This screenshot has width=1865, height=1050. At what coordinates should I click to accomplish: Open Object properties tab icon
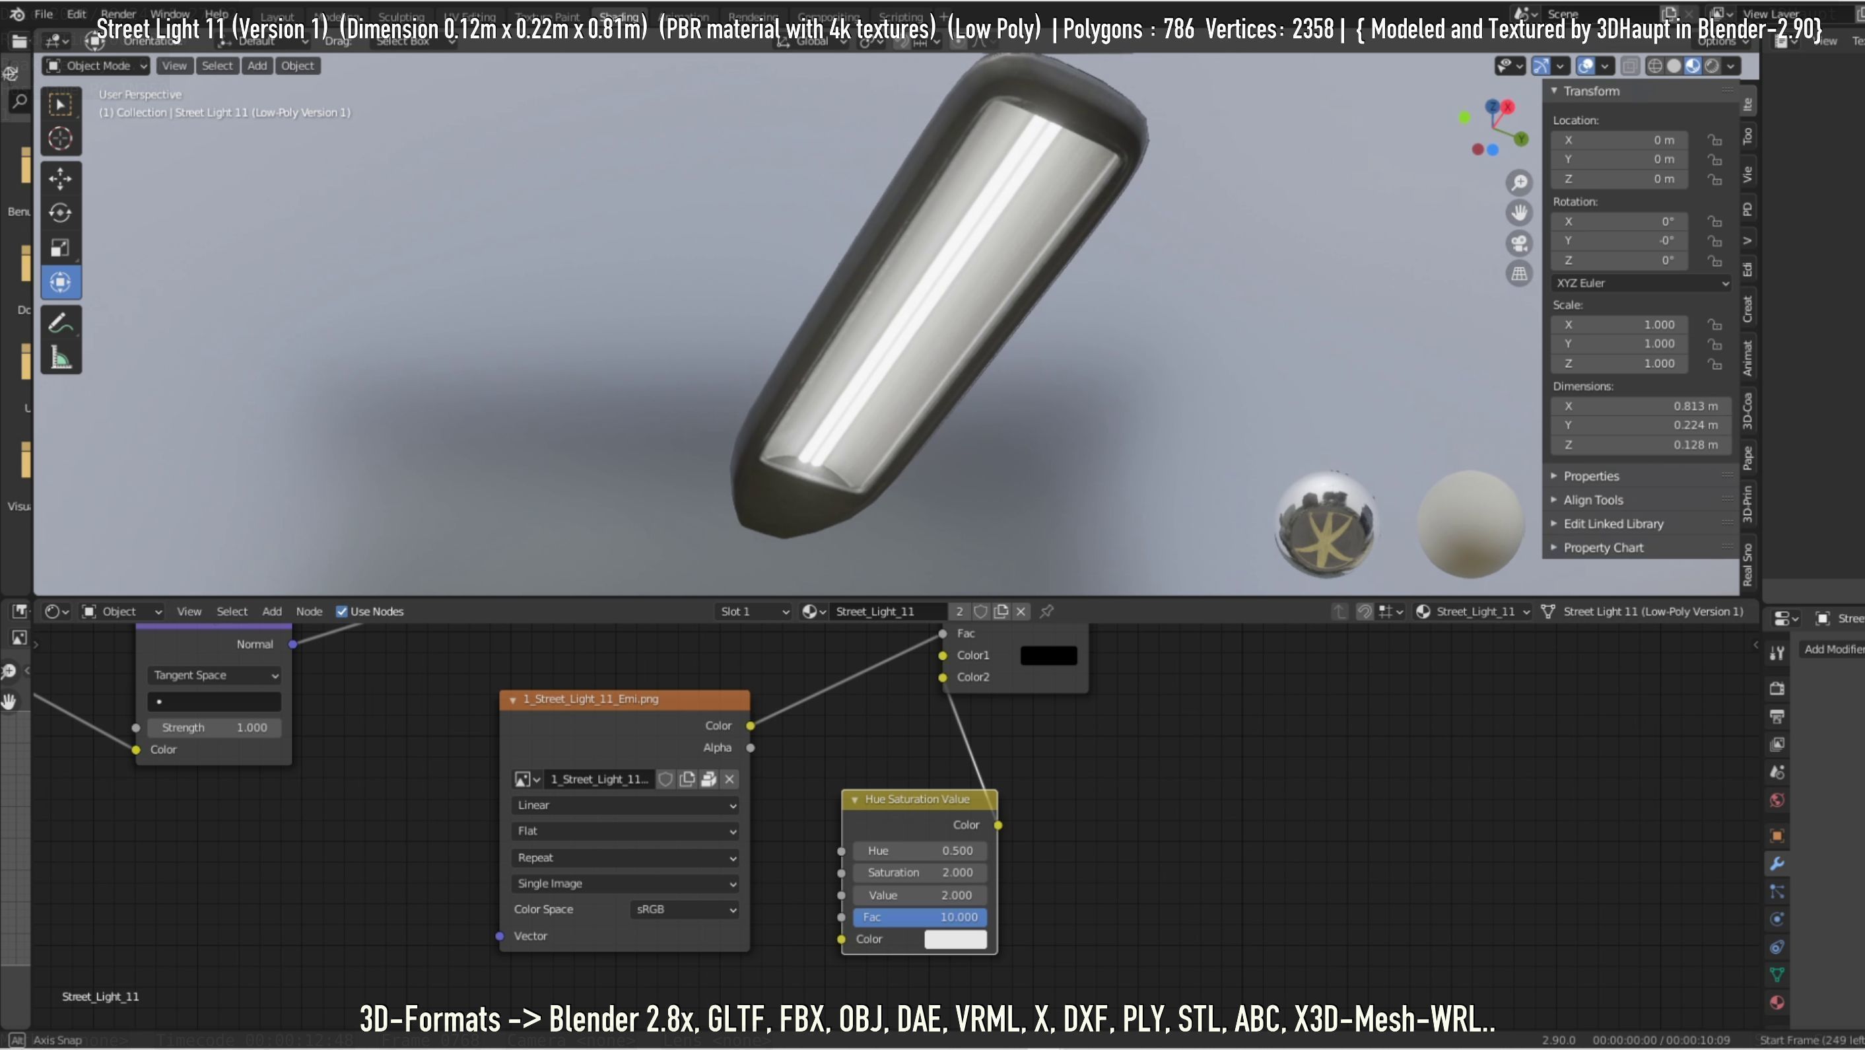click(x=1777, y=835)
